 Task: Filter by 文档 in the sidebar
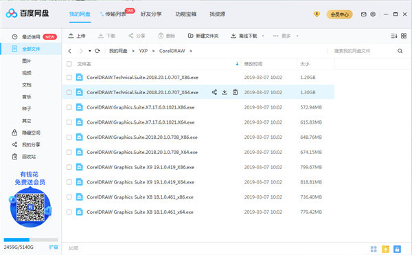(27, 85)
